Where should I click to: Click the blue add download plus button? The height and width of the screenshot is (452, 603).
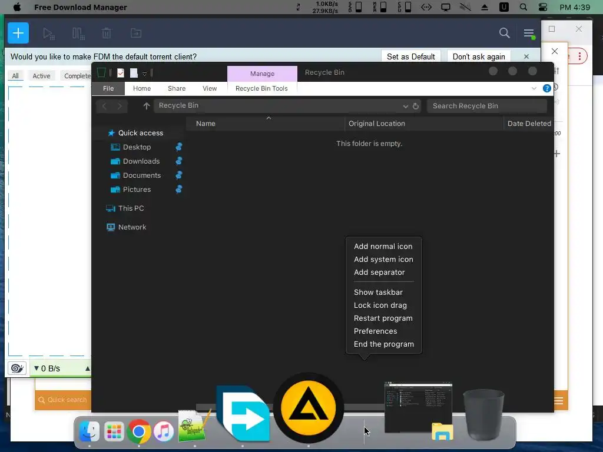click(18, 33)
